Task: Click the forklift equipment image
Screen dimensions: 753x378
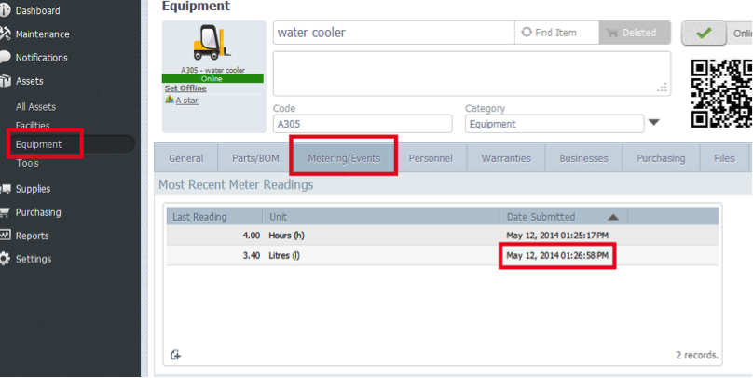Action: tap(212, 43)
